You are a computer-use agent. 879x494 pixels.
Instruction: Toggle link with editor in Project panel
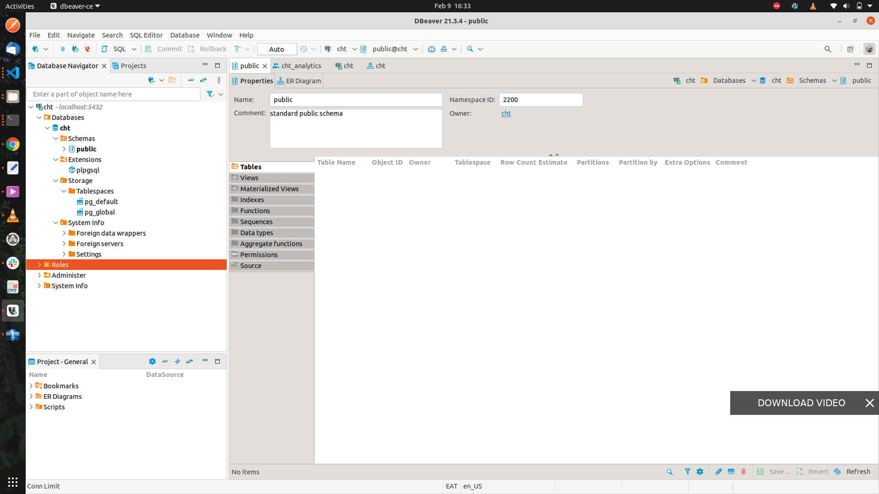click(190, 361)
